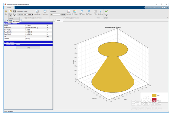Click the Height property label
The height and width of the screenshot is (114, 171).
(x=6, y=26)
